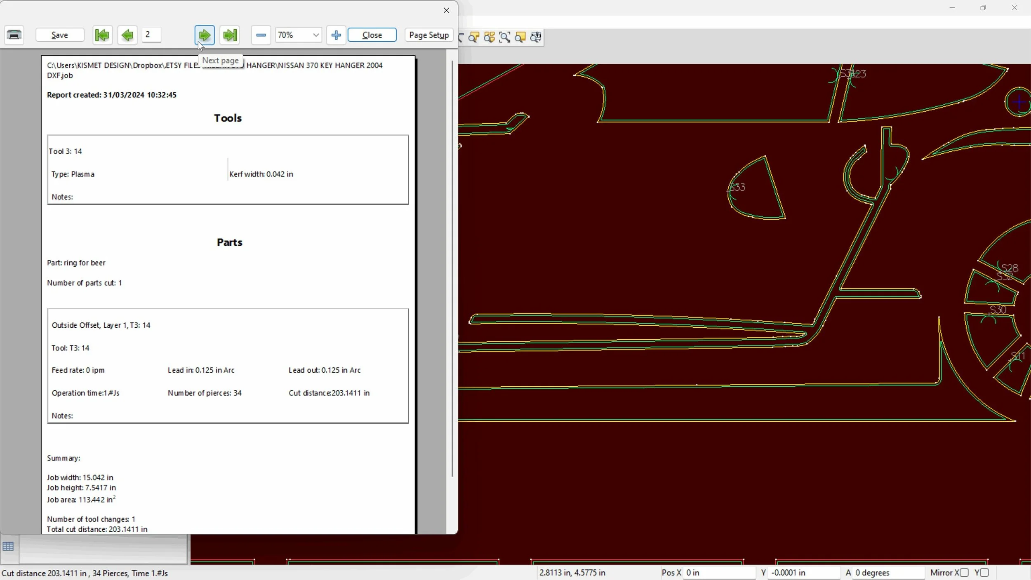The height and width of the screenshot is (580, 1031).
Task: Zoom out with the minus button
Action: (261, 35)
